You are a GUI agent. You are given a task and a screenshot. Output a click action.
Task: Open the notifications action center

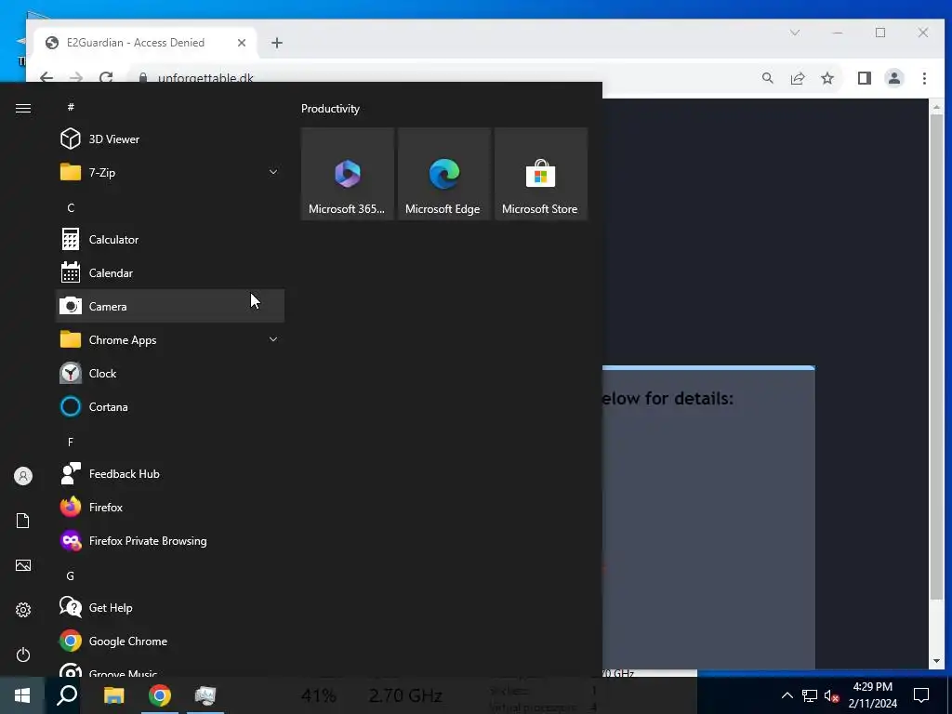pyautogui.click(x=921, y=695)
